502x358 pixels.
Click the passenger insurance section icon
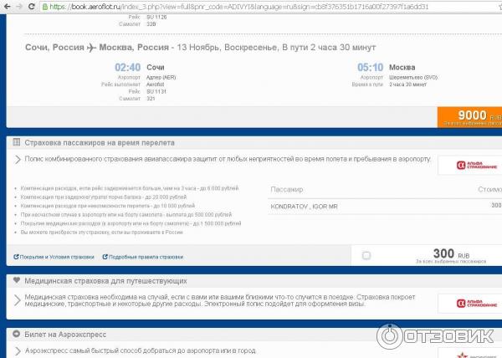[17, 142]
